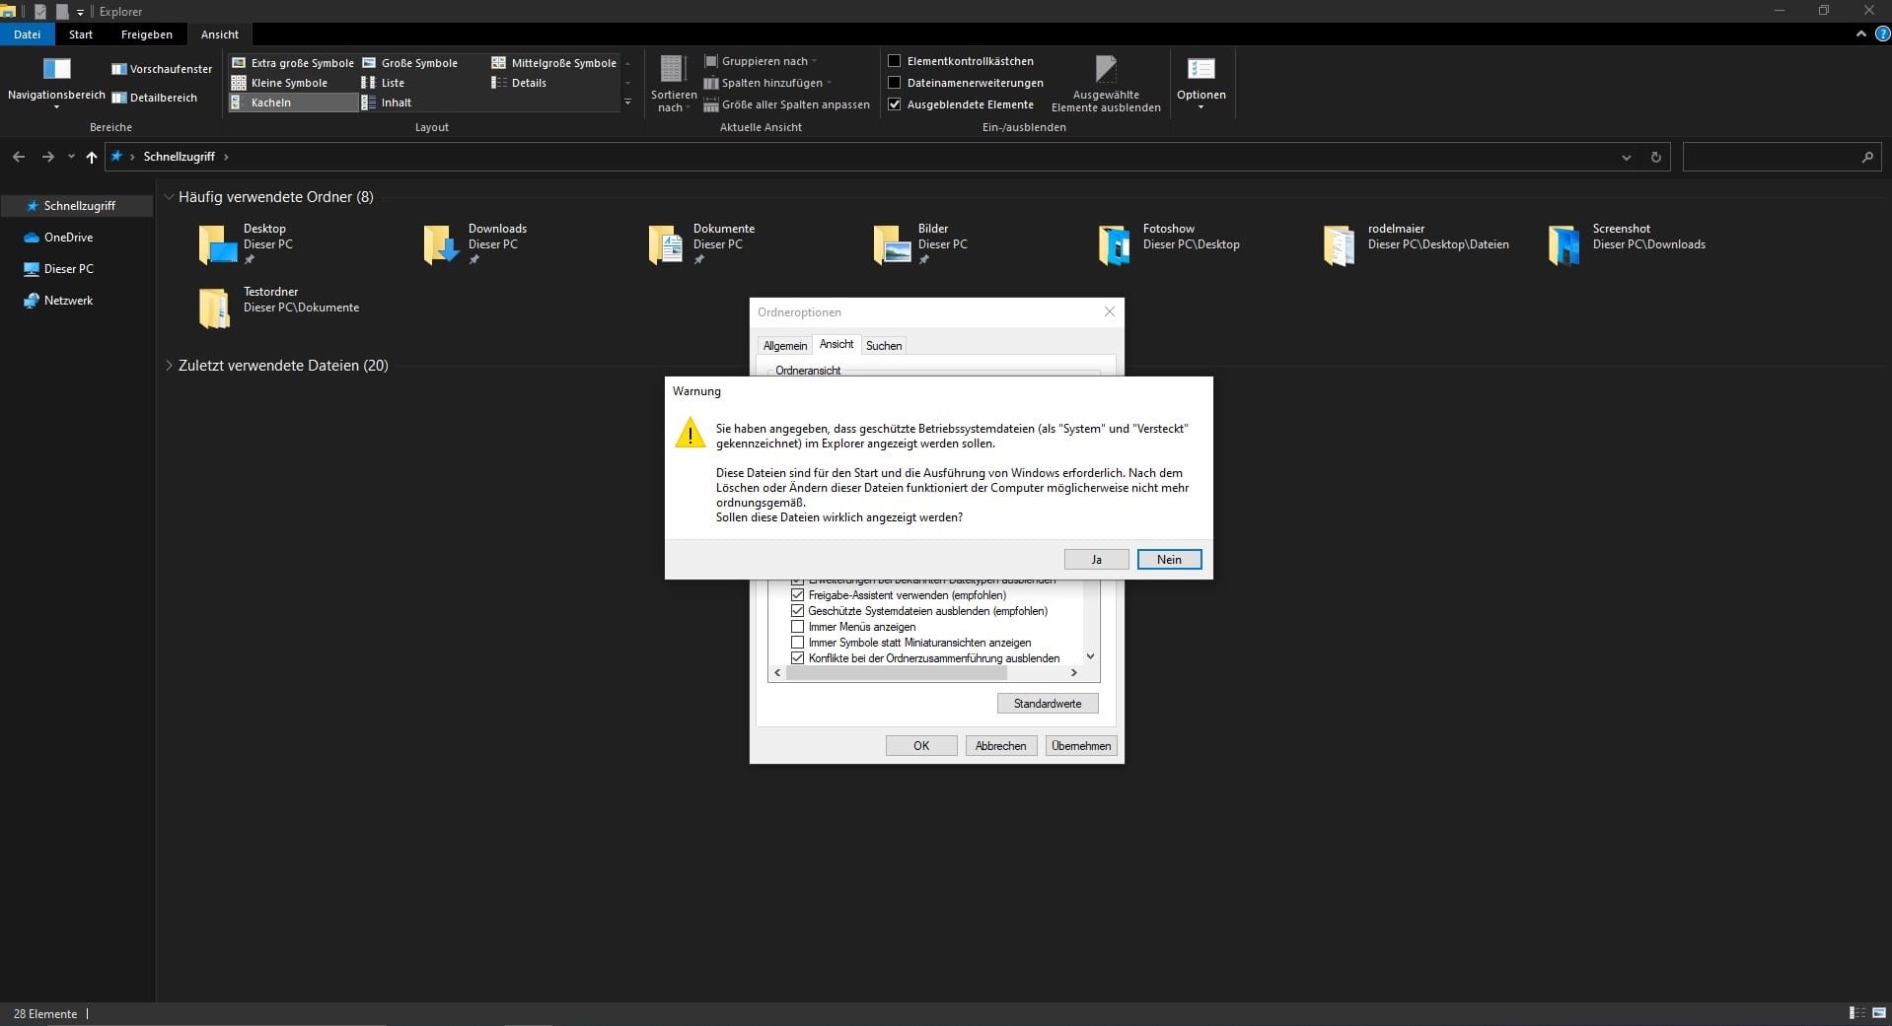Go back with the back arrow
This screenshot has height=1026, width=1892.
19,157
